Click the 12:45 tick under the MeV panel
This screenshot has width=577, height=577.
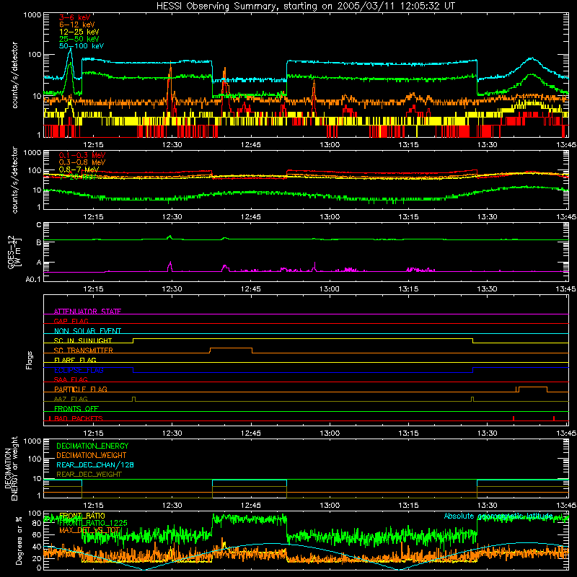click(x=251, y=217)
